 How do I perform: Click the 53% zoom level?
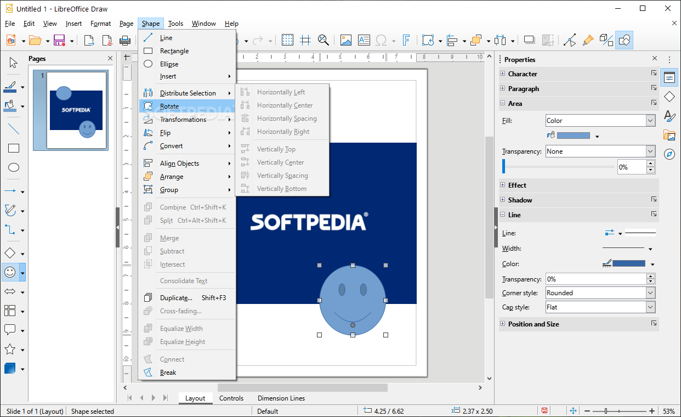[669, 411]
